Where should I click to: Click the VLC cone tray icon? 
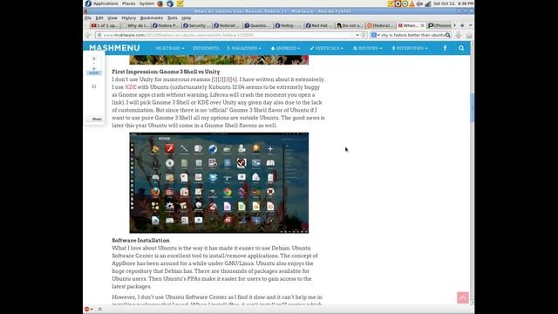click(x=412, y=3)
